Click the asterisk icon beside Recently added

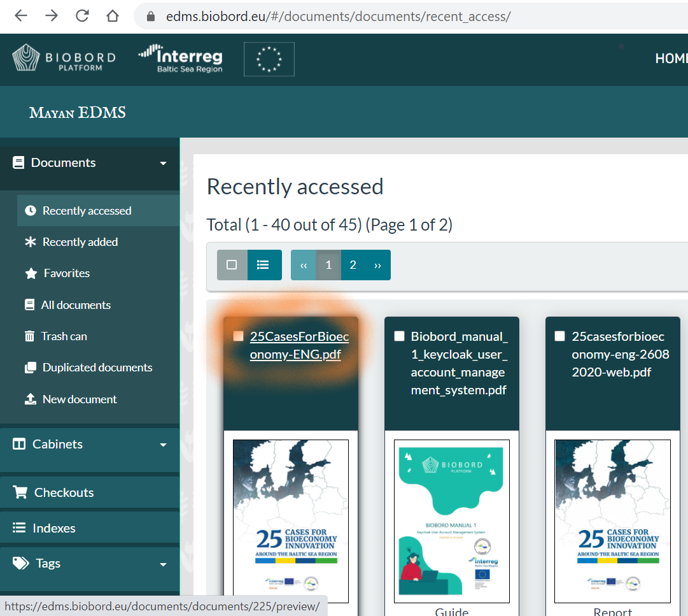31,241
